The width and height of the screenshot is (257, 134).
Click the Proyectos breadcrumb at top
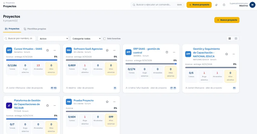click(x=10, y=3)
